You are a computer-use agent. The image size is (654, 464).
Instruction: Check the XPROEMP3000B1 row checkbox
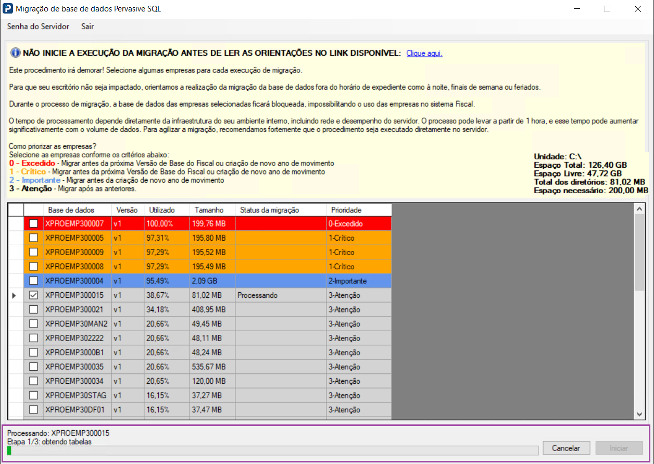tap(33, 353)
